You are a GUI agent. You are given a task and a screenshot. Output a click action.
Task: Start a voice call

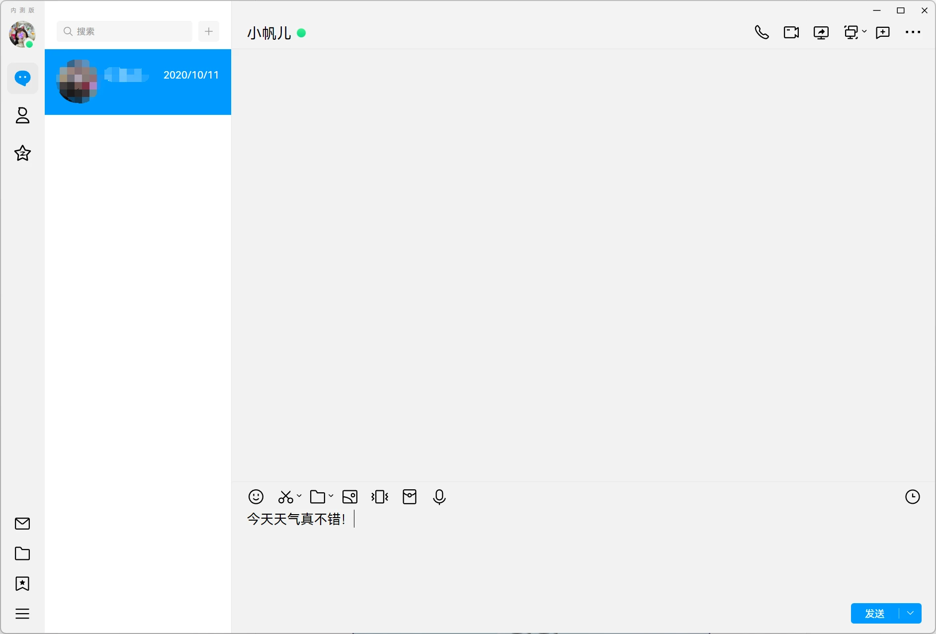(762, 32)
